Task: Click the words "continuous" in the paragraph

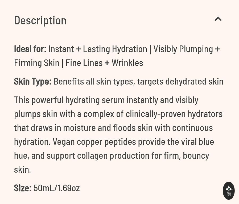Action: 192,128
